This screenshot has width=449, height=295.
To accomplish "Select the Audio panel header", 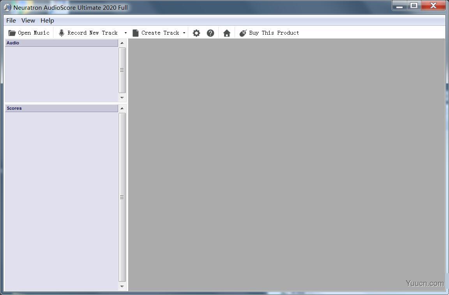I will [x=61, y=43].
